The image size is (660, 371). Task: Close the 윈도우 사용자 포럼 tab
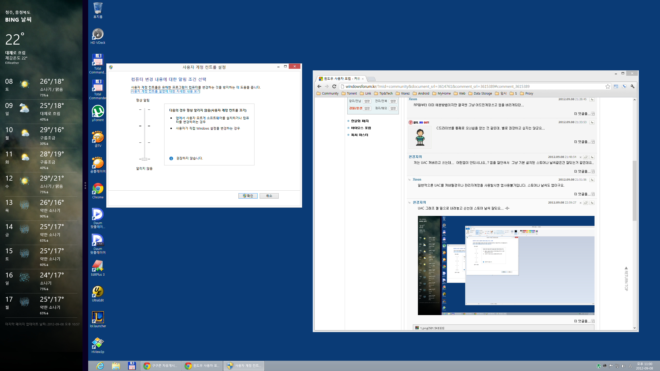(x=363, y=79)
